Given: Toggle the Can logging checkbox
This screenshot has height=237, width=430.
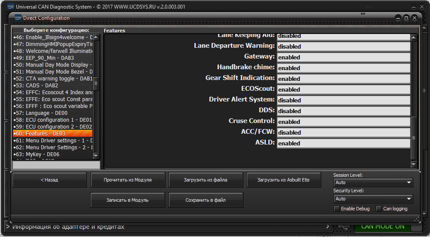Looking at the screenshot, I should 379,209.
